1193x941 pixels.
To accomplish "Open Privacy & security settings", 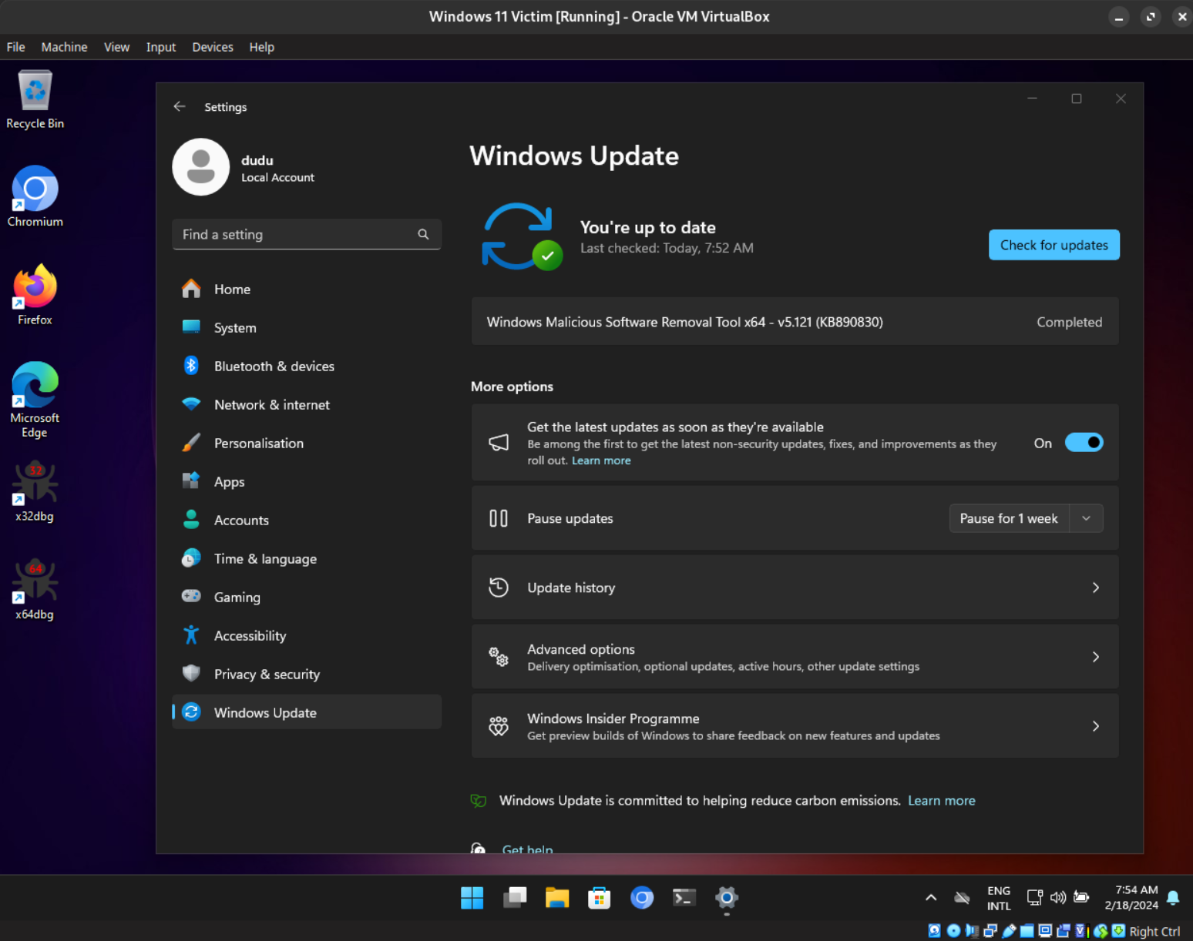I will (x=307, y=674).
